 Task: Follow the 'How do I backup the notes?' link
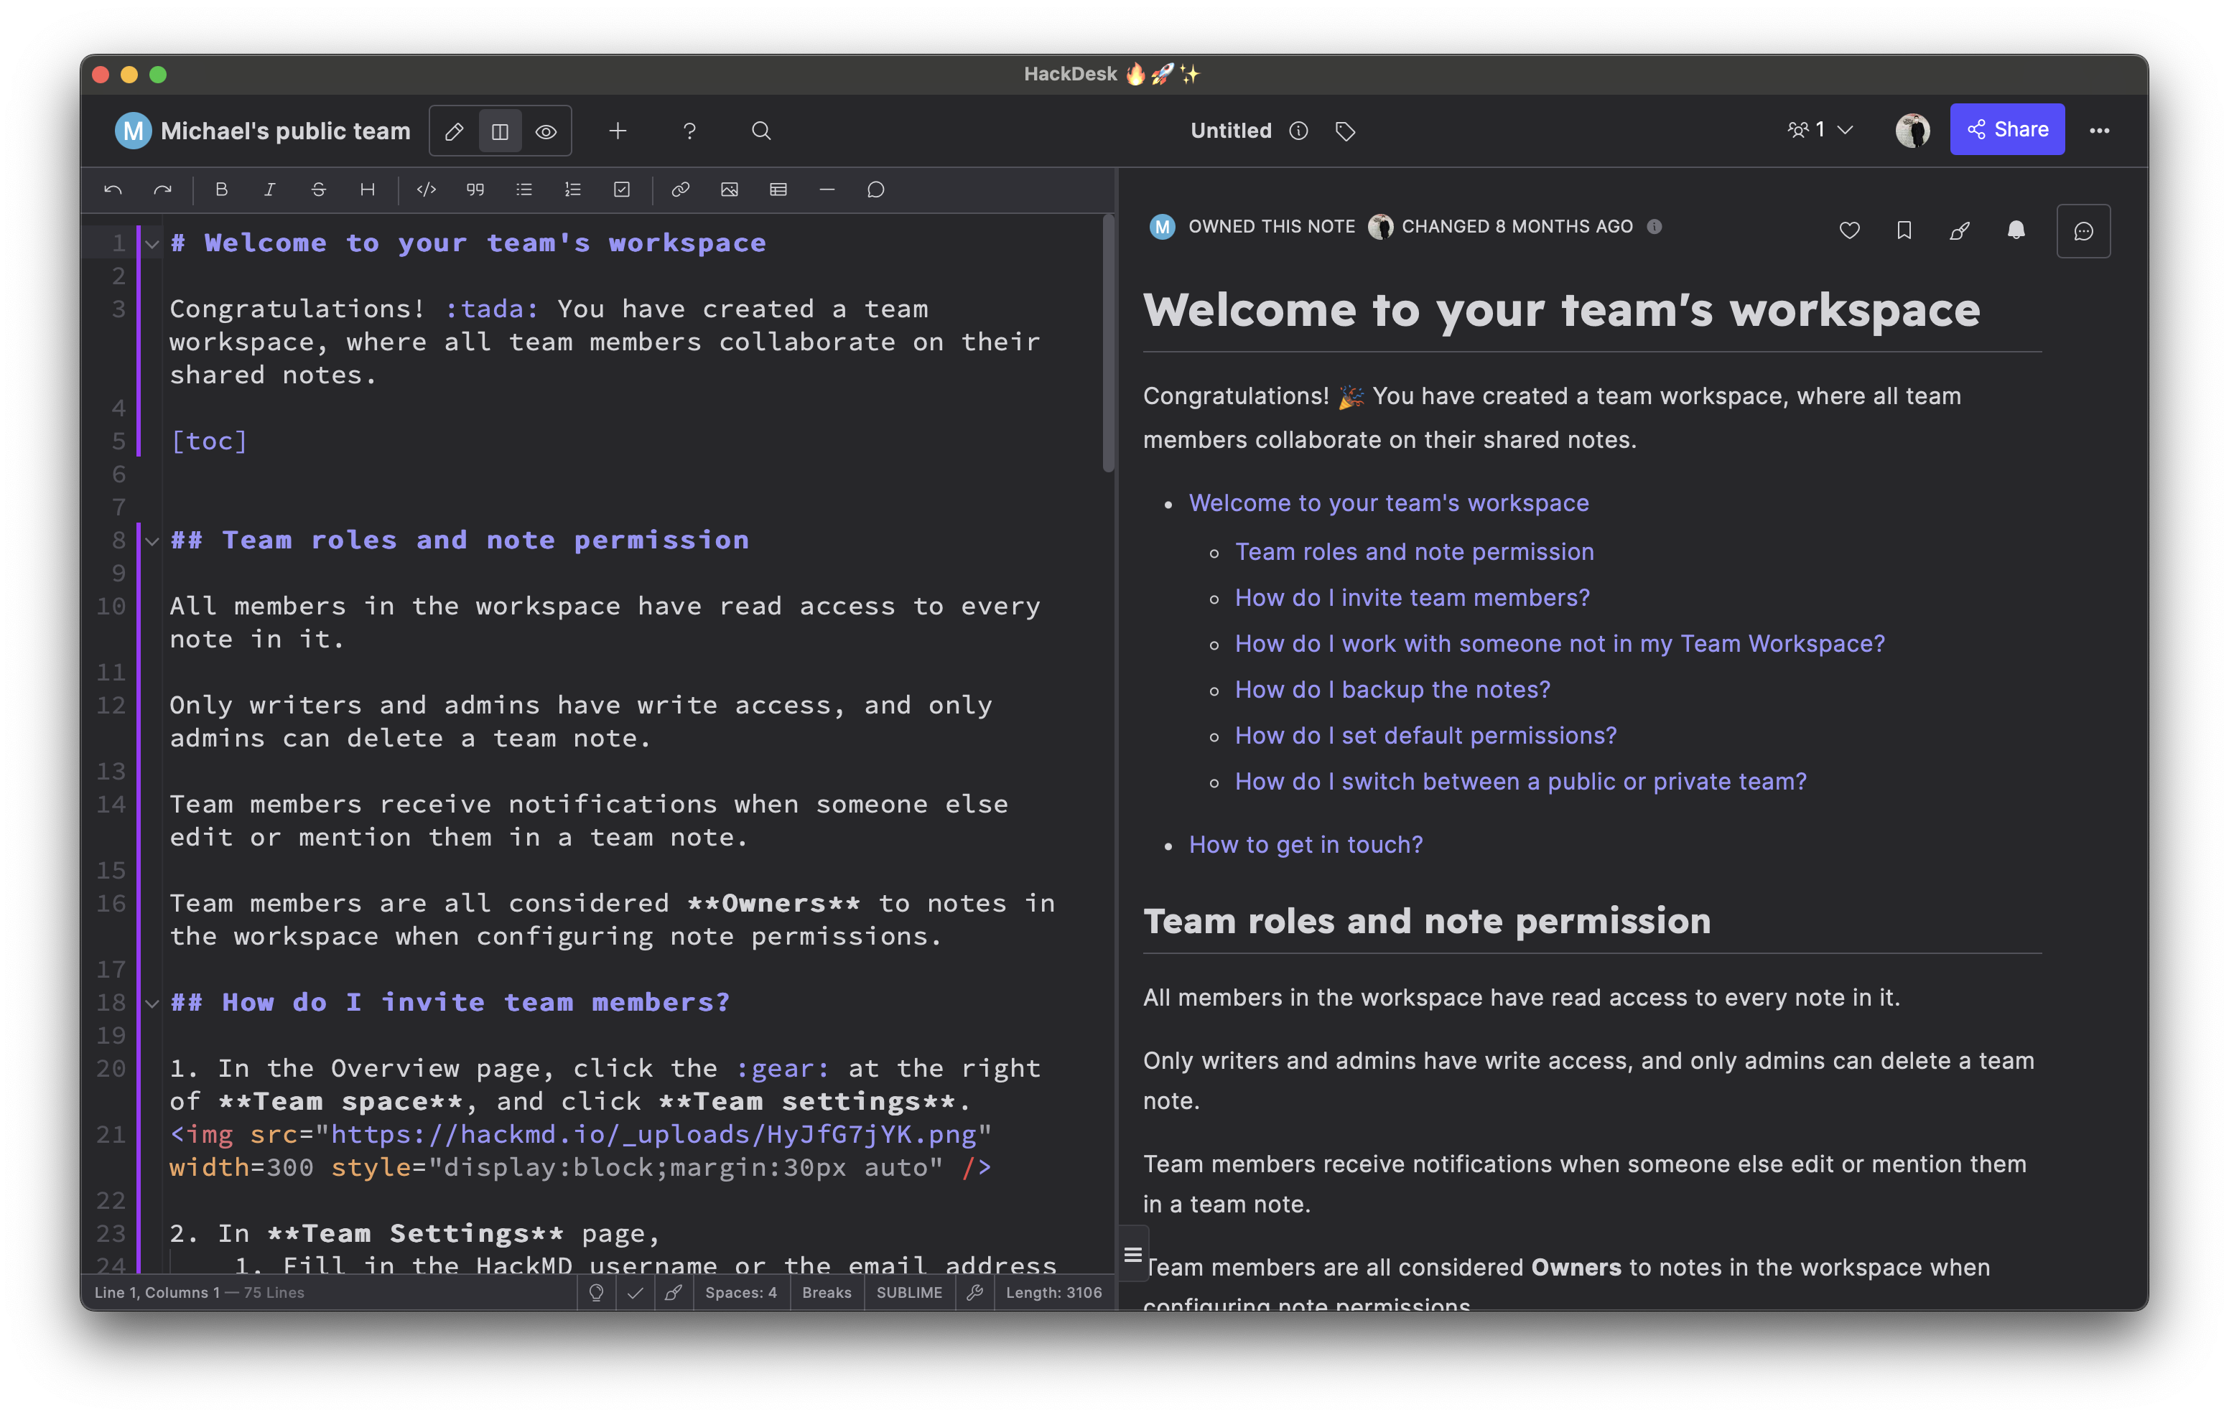click(1392, 690)
